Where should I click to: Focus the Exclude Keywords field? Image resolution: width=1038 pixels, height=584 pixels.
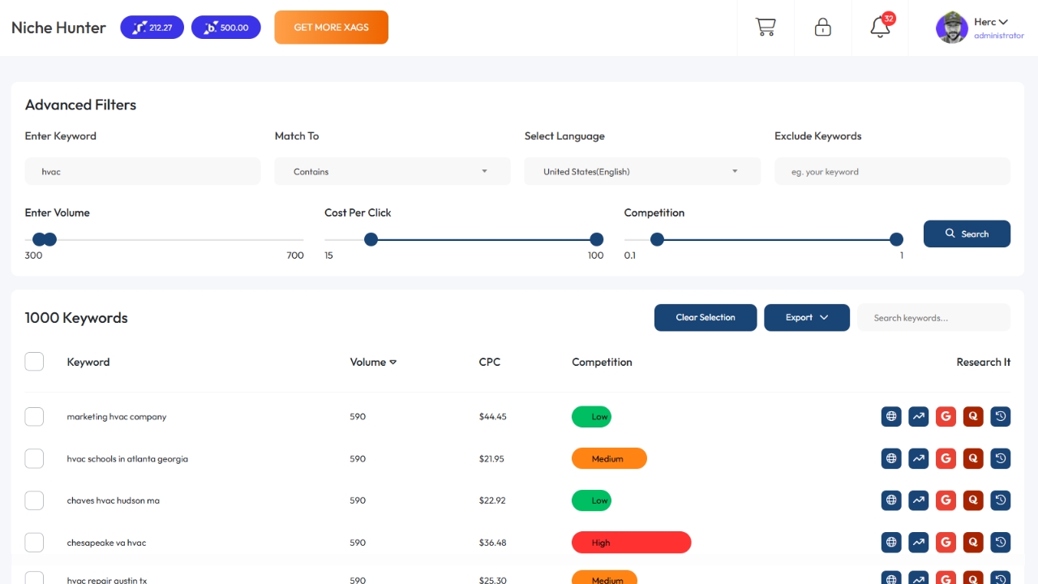pyautogui.click(x=892, y=171)
